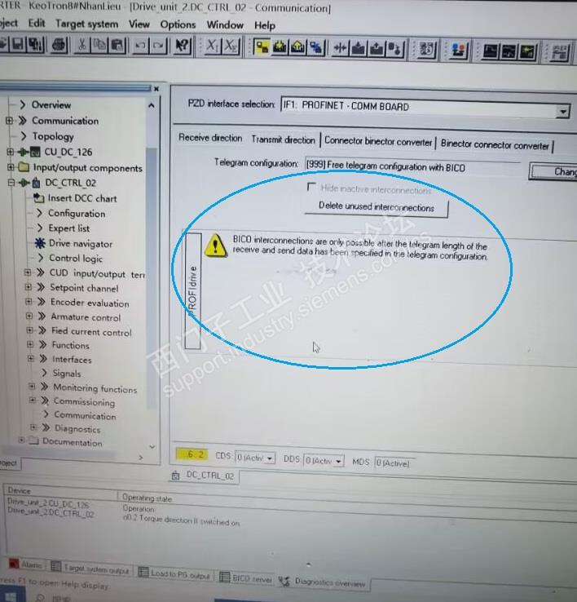The height and width of the screenshot is (602, 577).
Task: Toggle Hide inactive interconnections checkbox
Action: [x=311, y=187]
